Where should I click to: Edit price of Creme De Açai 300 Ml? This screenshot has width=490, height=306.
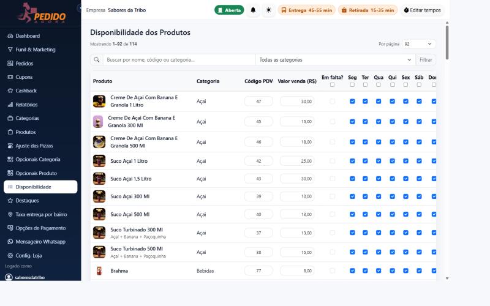coord(297,121)
